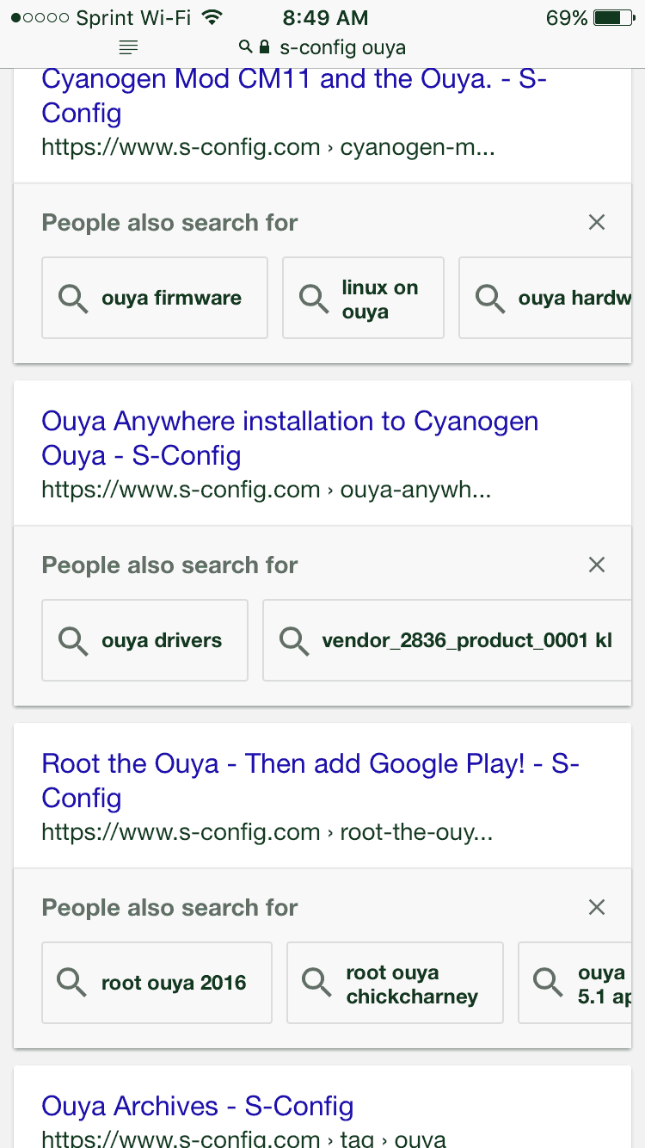Dismiss 'People also search for' under Ouya Anywhere result
645x1148 pixels.
[x=597, y=565]
